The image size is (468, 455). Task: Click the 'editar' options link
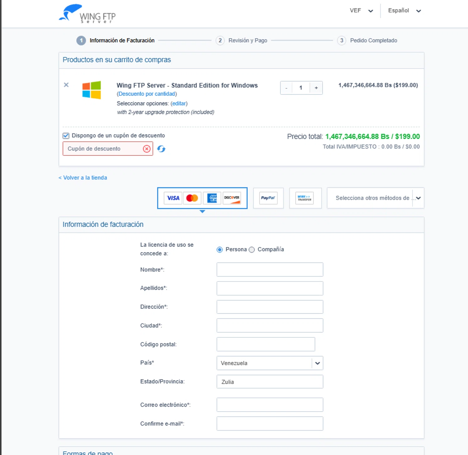[x=179, y=103]
